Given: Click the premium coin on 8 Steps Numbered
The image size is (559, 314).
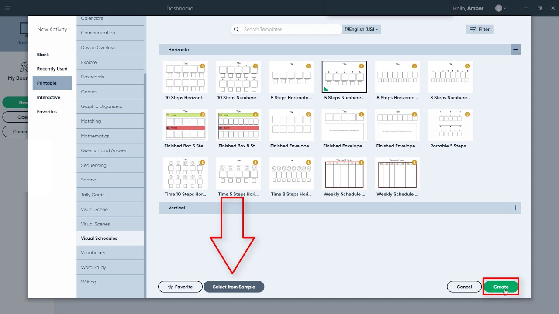Looking at the screenshot, I should click(467, 66).
